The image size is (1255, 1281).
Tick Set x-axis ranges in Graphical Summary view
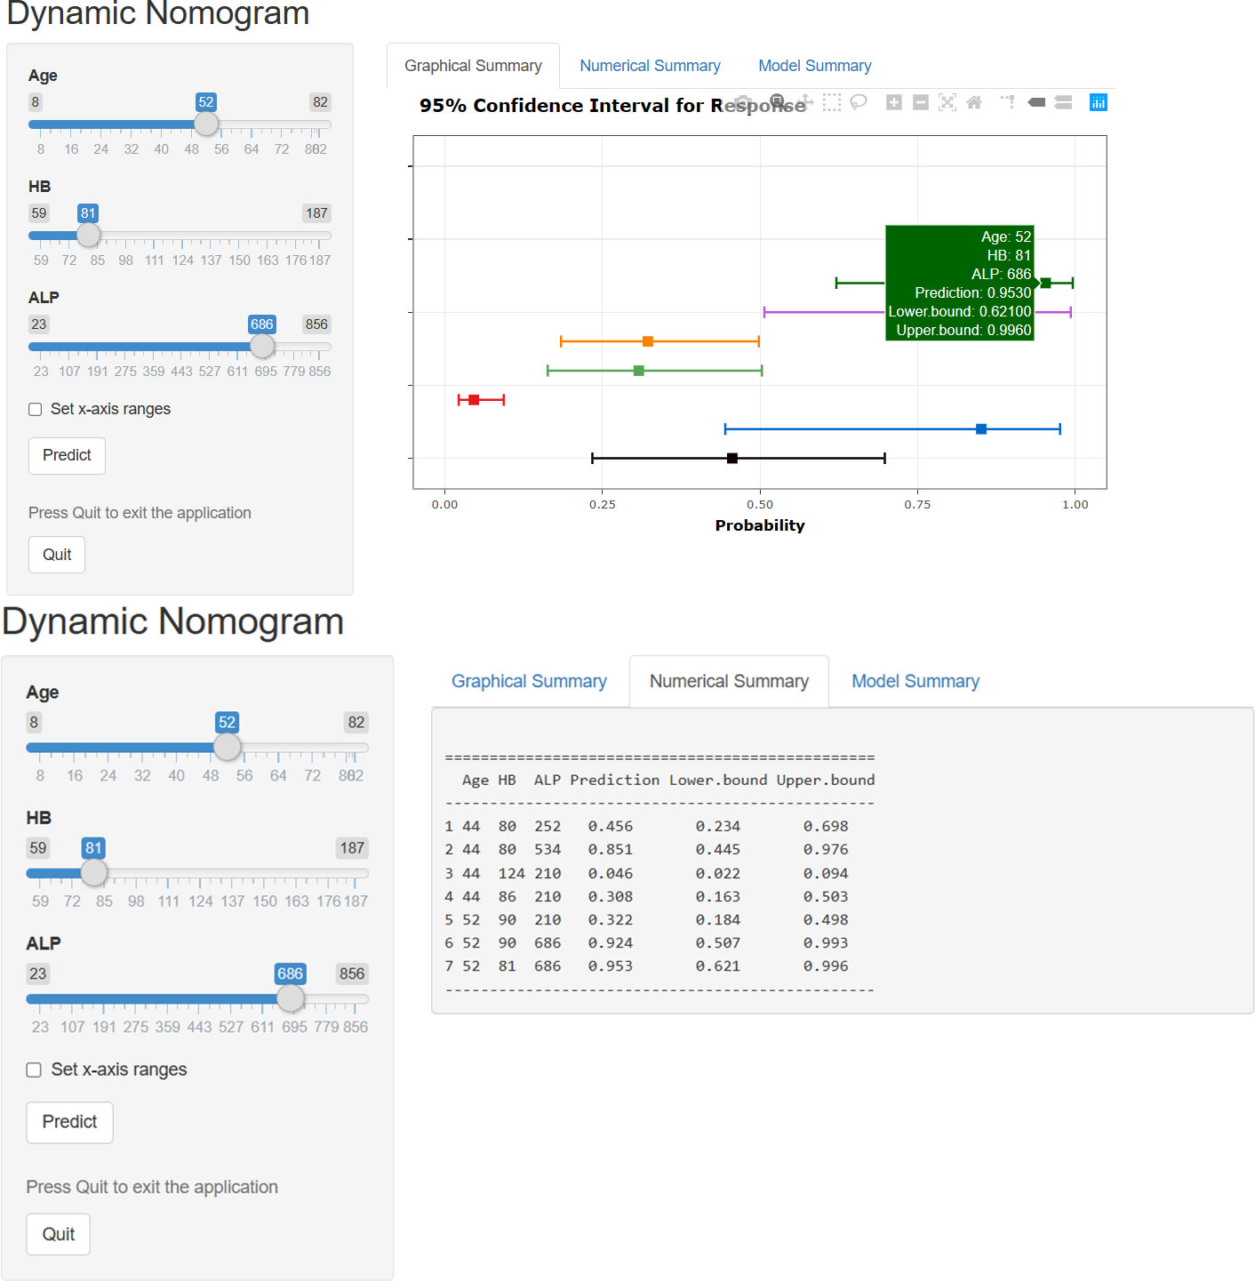coord(36,409)
